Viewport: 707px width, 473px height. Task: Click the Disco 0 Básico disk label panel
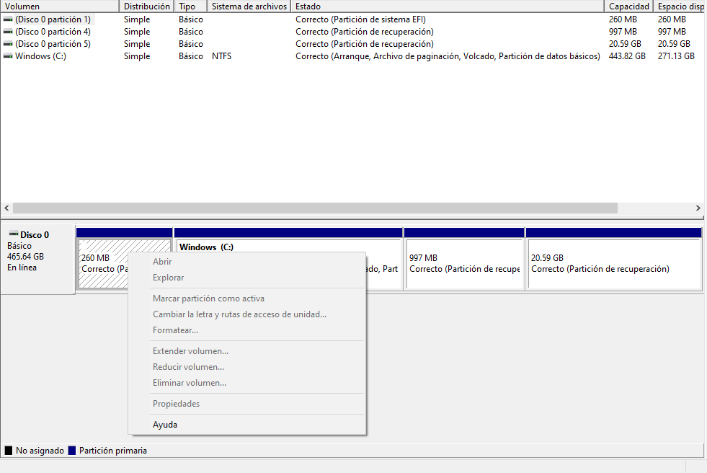[38, 260]
